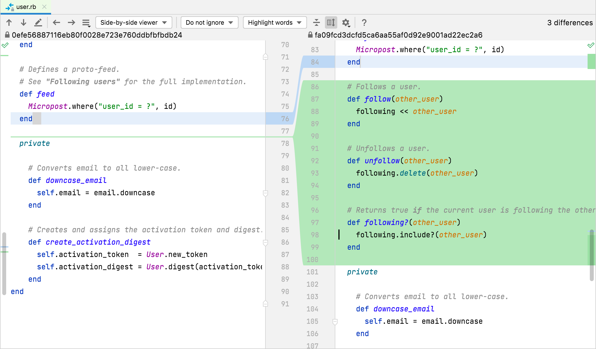Open the diff viewer settings gear
This screenshot has width=596, height=349.
pos(346,22)
